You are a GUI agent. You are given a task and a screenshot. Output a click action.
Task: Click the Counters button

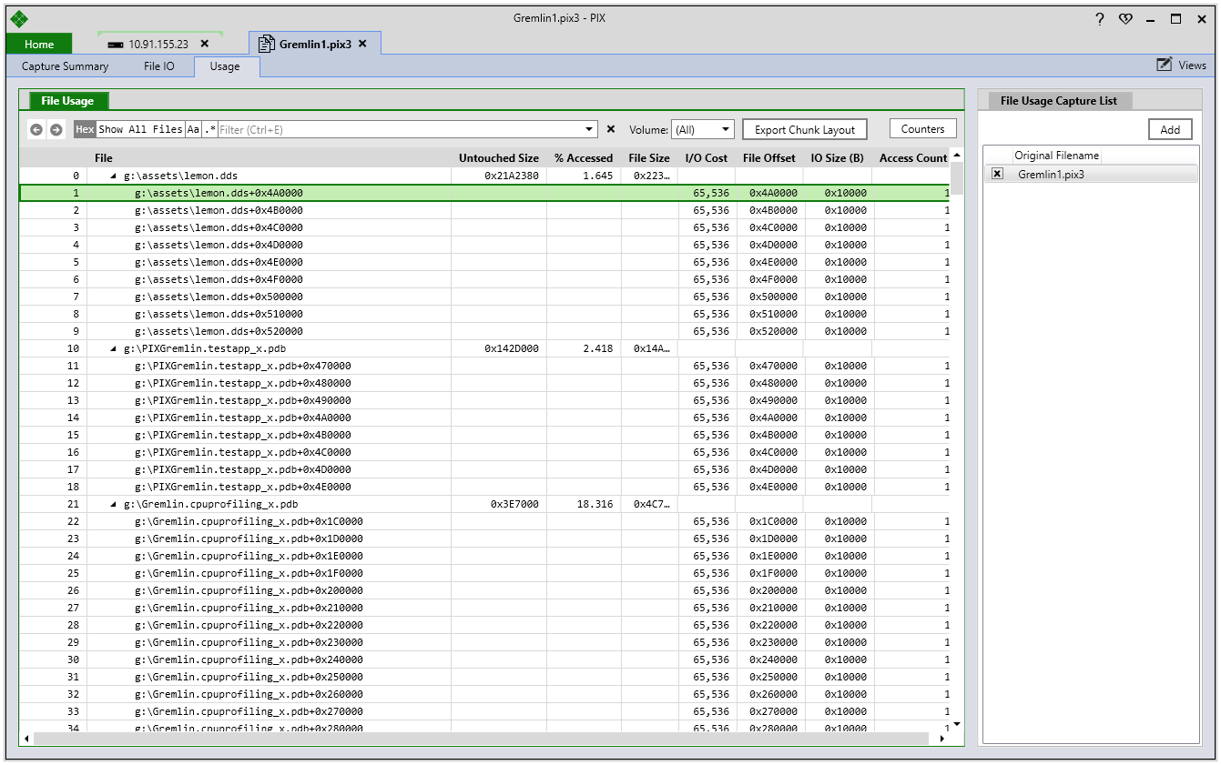[923, 129]
